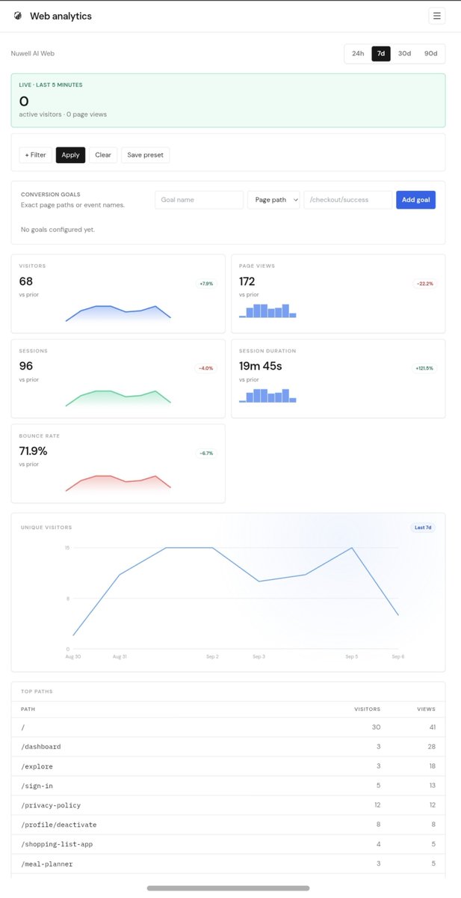Click the 71.9% bounce rate value
The height and width of the screenshot is (898, 461).
(33, 450)
